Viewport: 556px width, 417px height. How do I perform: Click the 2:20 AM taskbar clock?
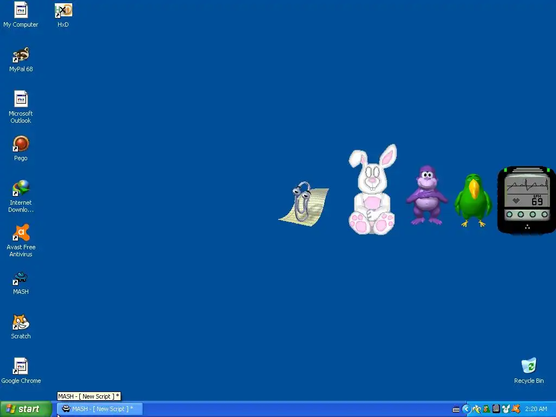[x=536, y=409]
